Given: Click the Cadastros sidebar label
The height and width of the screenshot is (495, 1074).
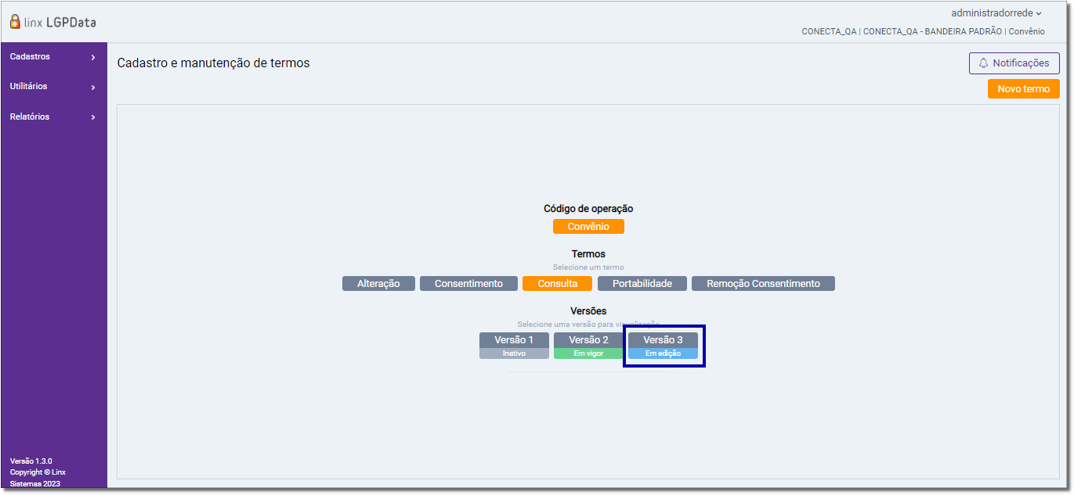Looking at the screenshot, I should tap(30, 56).
